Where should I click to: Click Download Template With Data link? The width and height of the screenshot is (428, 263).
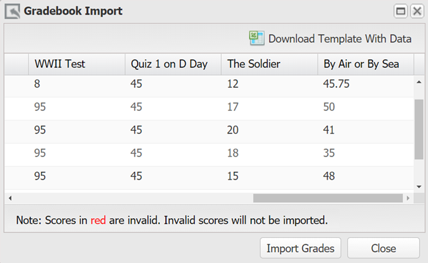[339, 38]
